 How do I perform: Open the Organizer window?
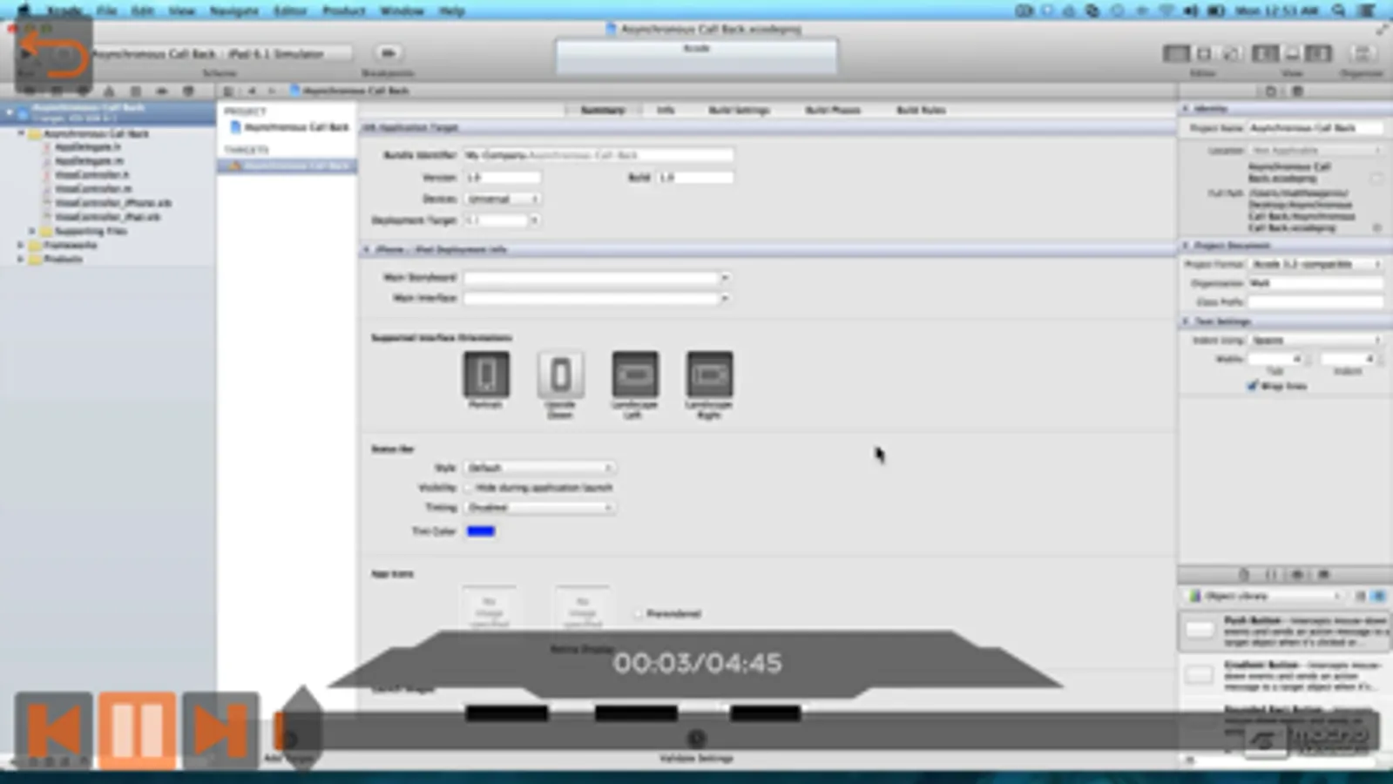[1363, 53]
